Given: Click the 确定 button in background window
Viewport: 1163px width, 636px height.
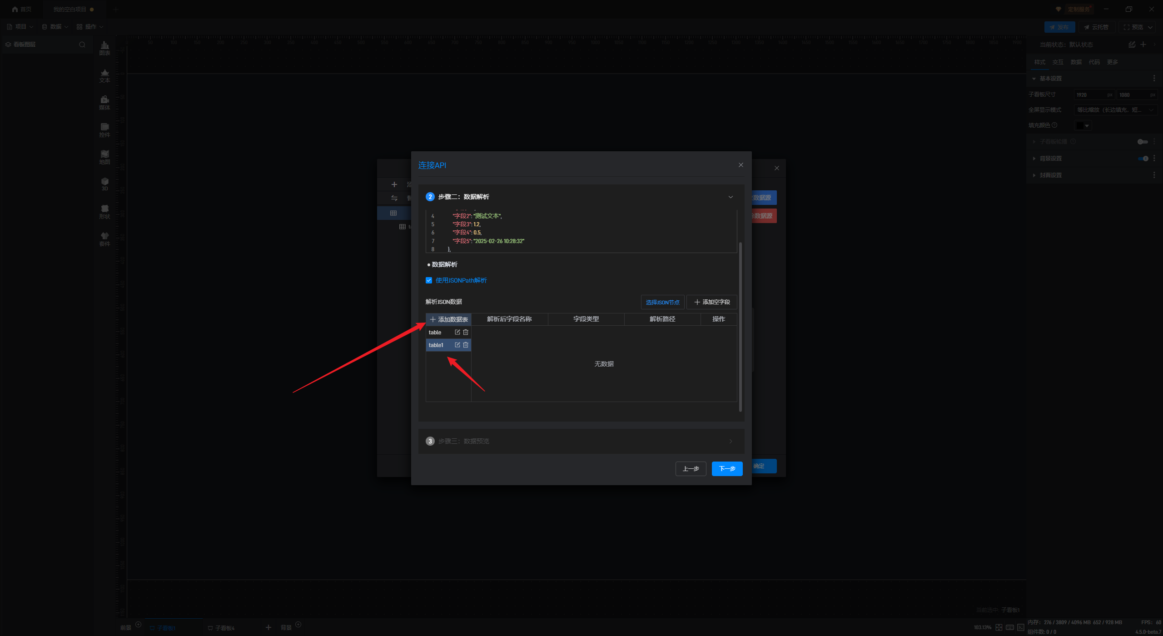Looking at the screenshot, I should 764,466.
